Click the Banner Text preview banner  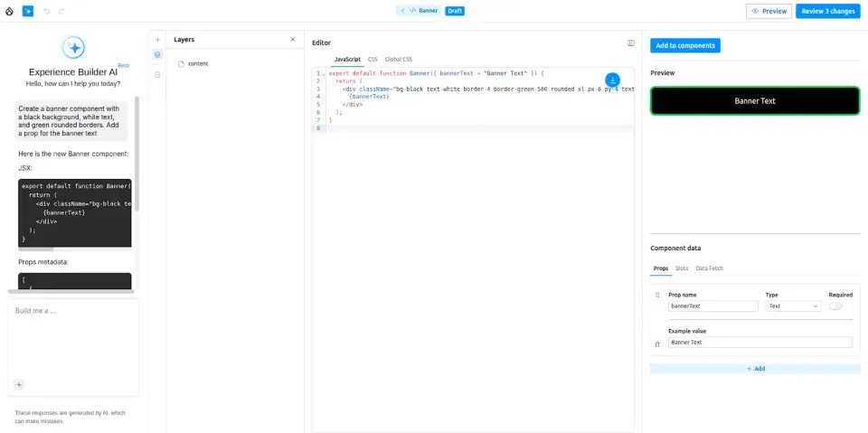755,100
